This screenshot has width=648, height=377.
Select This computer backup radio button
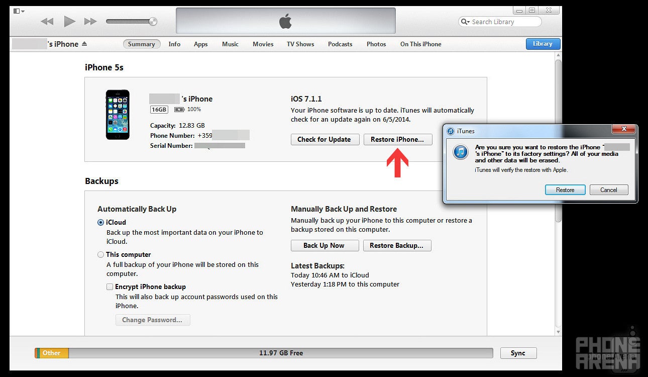point(101,254)
